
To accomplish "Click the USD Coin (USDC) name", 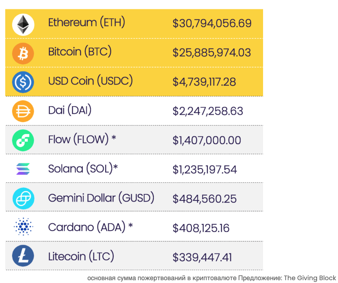I will (90, 81).
